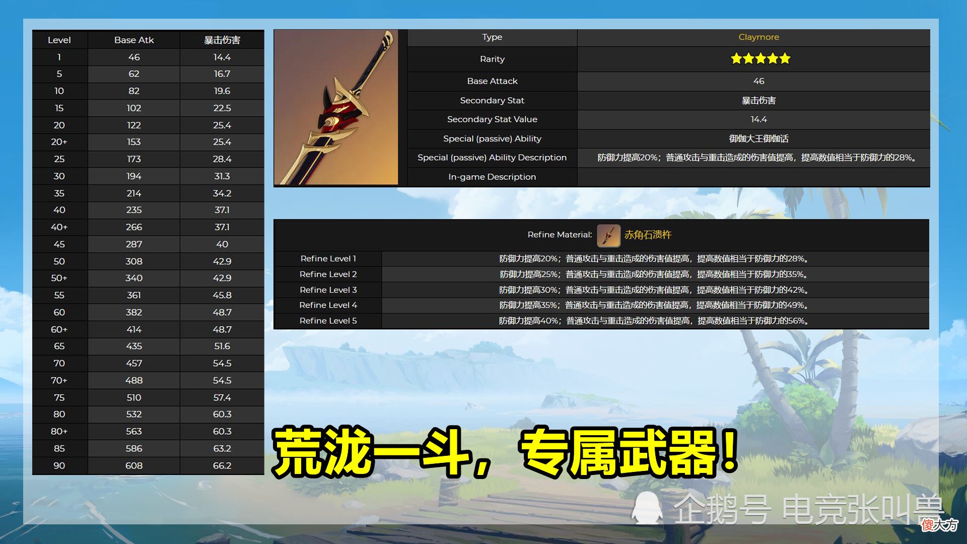This screenshot has width=967, height=544.
Task: Click the Base Atk value 82
Action: 134,91
